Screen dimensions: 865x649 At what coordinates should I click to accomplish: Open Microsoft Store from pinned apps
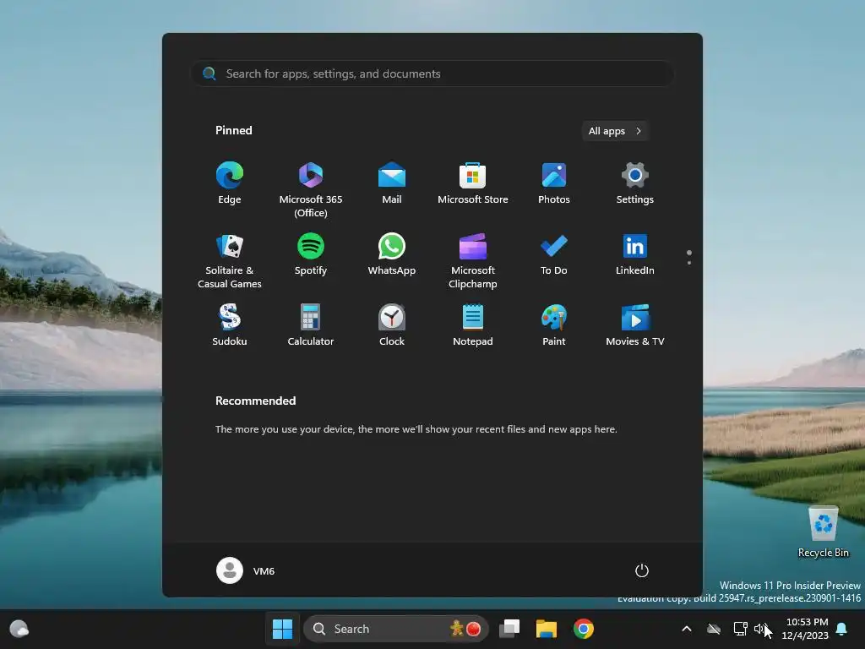point(473,183)
